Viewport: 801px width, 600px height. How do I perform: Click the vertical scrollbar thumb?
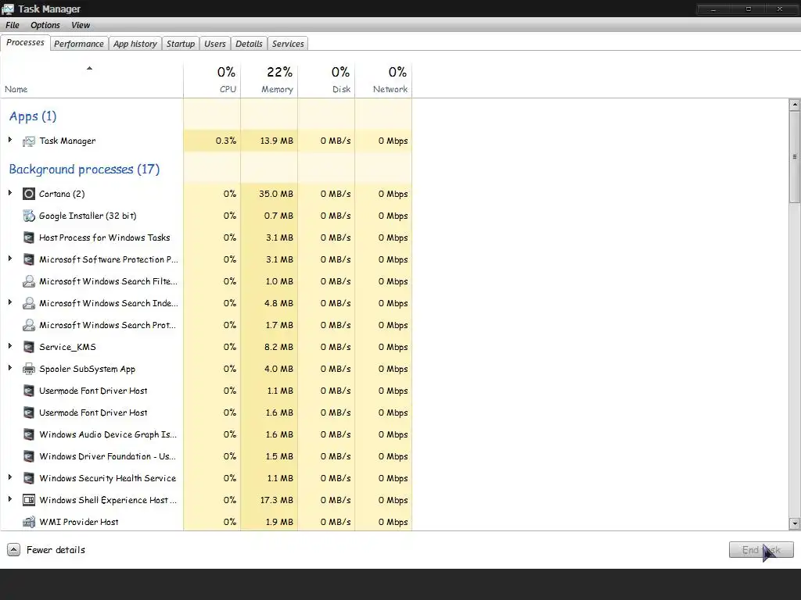[x=795, y=156]
